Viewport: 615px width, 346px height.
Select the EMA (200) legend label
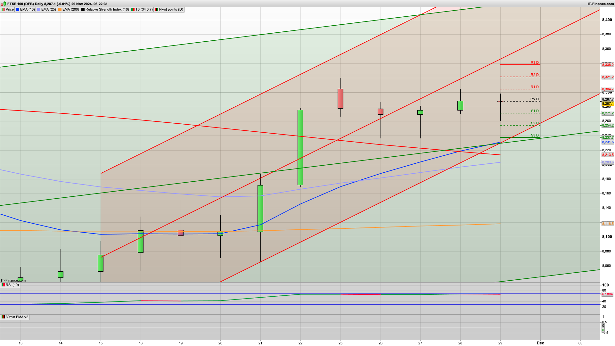click(x=70, y=10)
